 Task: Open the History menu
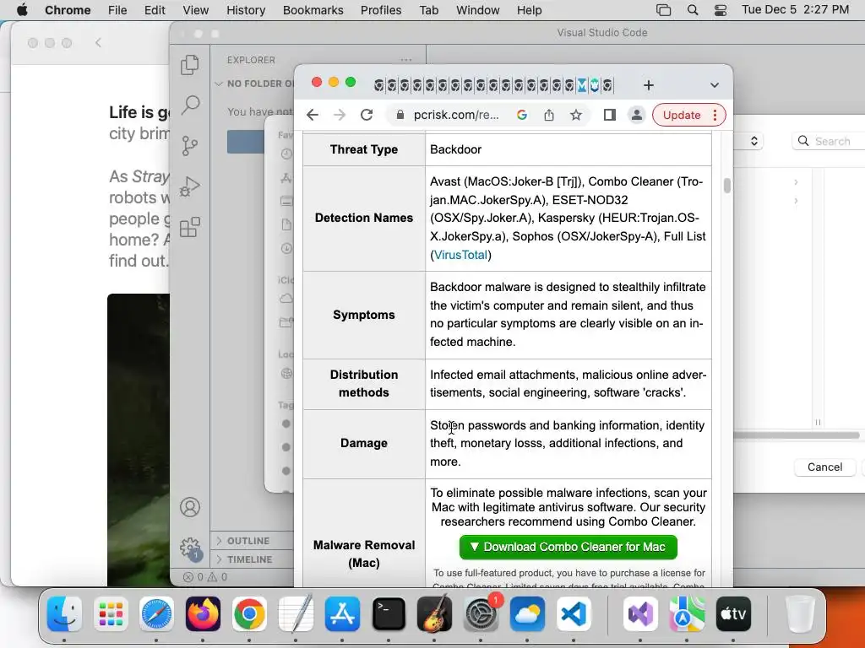click(x=246, y=10)
